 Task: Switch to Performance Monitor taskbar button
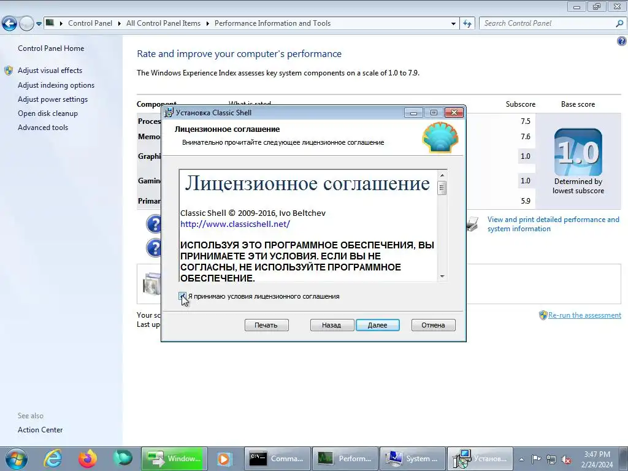345,459
